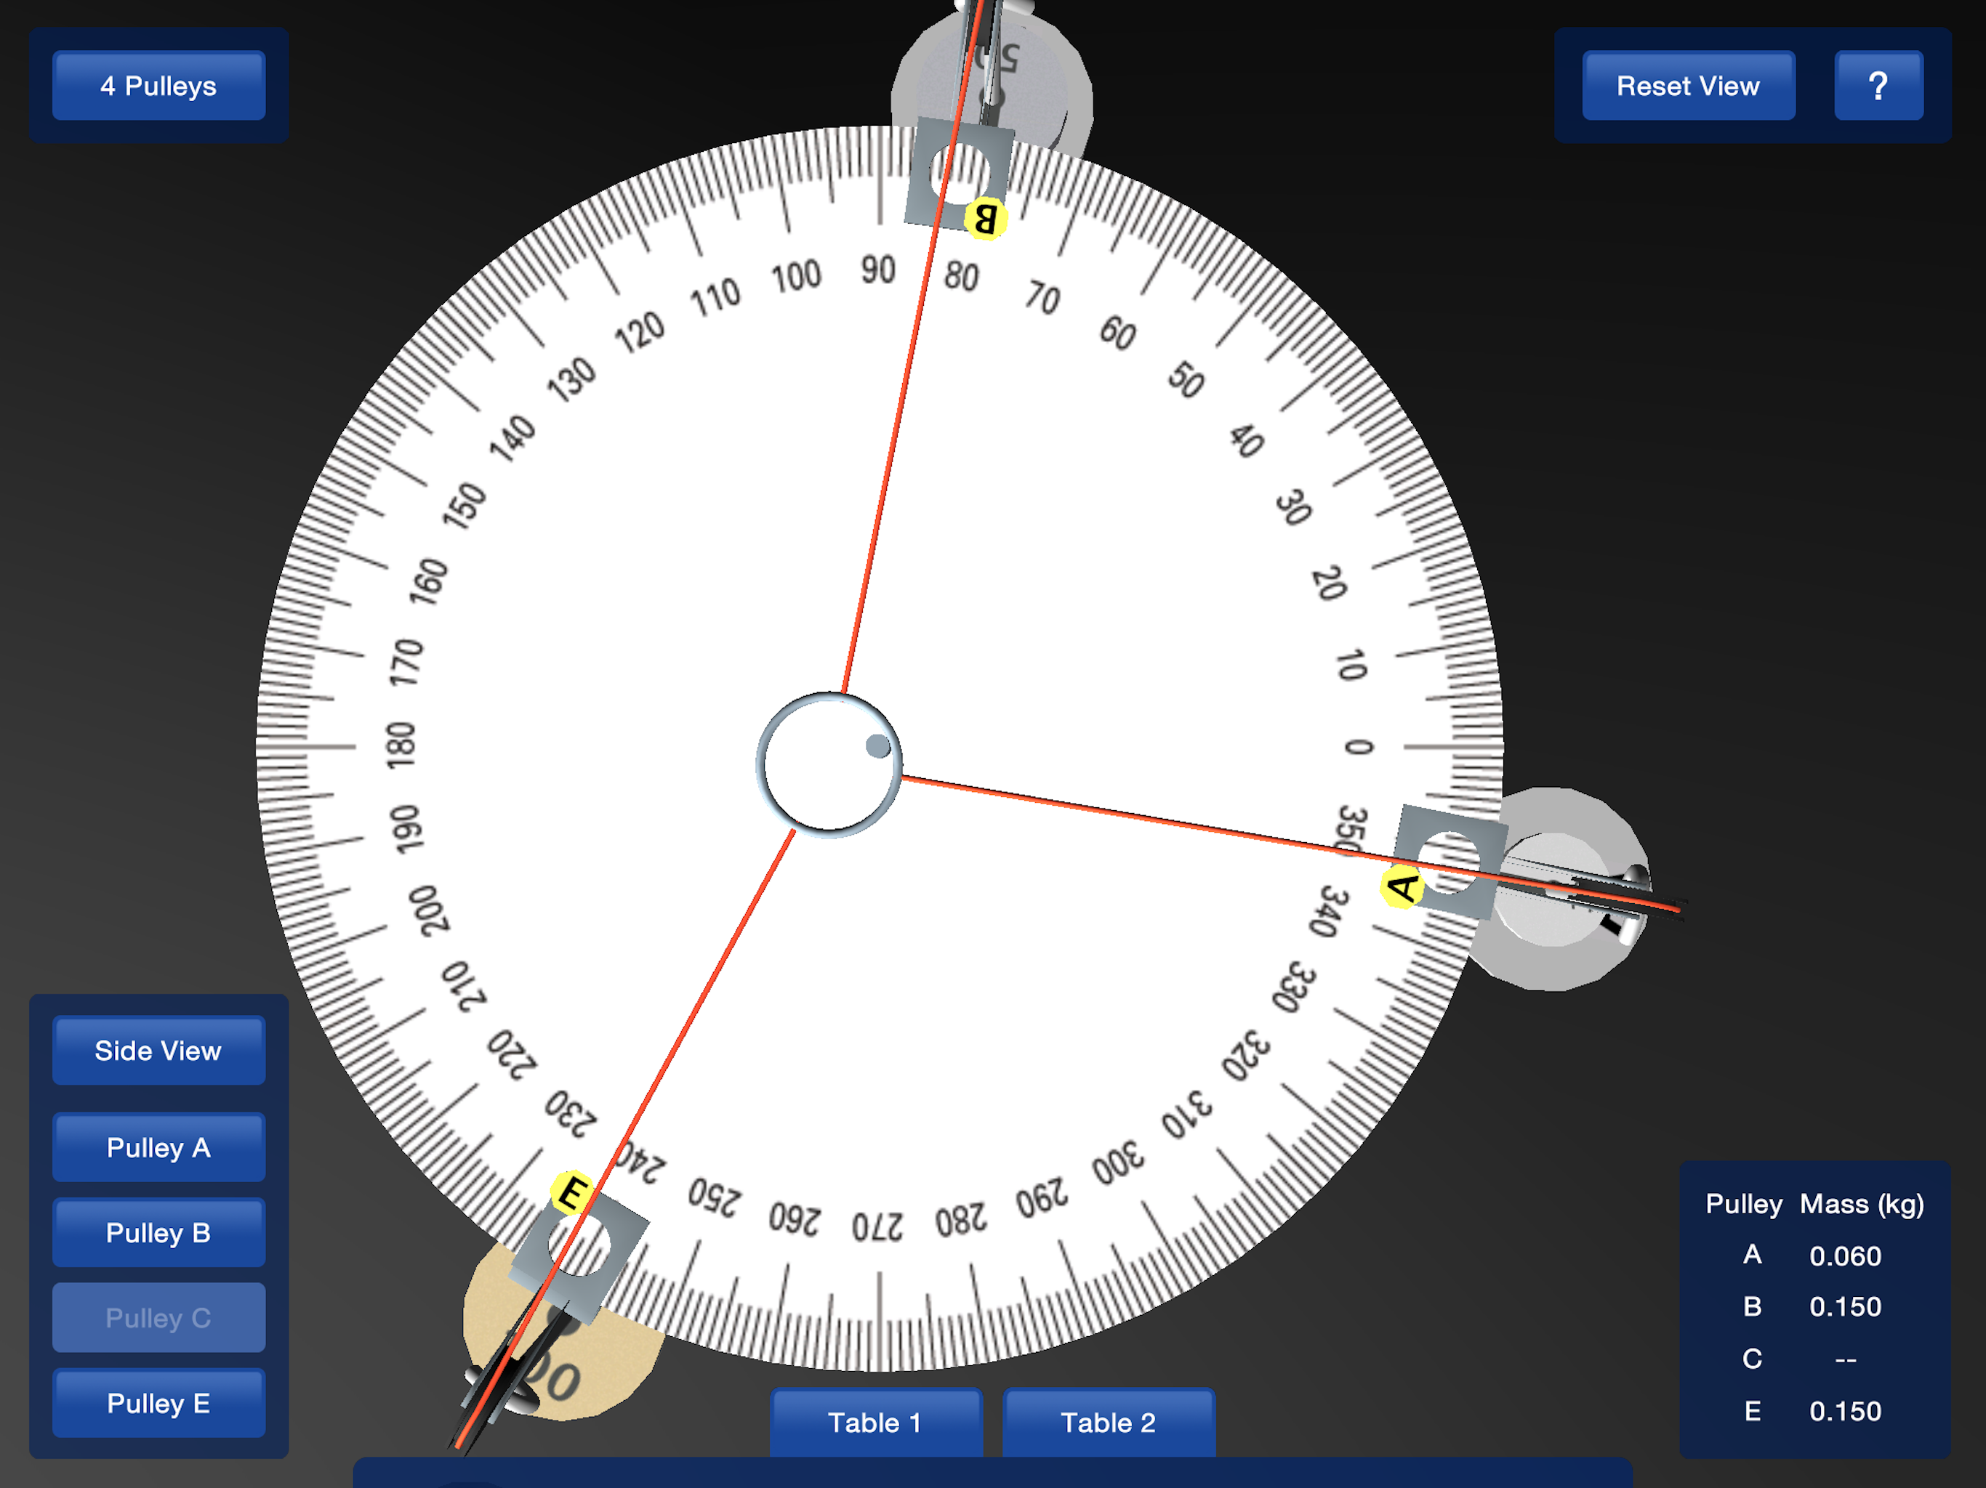
Task: Click pulley E mass value 0.150
Action: click(1845, 1411)
